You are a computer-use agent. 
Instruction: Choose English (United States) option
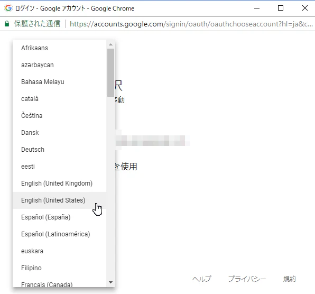[x=60, y=200]
